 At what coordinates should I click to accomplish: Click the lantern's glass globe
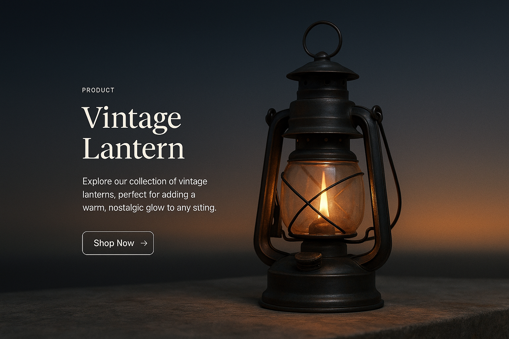pyautogui.click(x=322, y=198)
